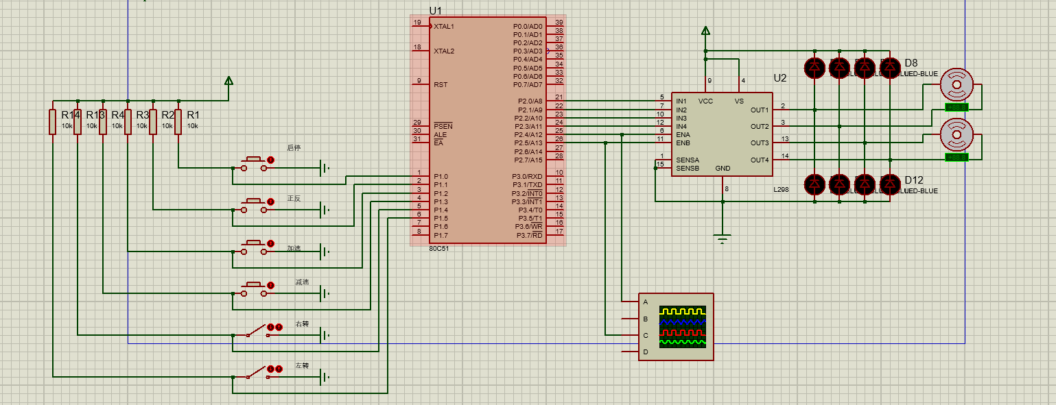This screenshot has height=405, width=1056.
Task: Toggle the 左转 switch with its right red dot
Action: pos(279,369)
